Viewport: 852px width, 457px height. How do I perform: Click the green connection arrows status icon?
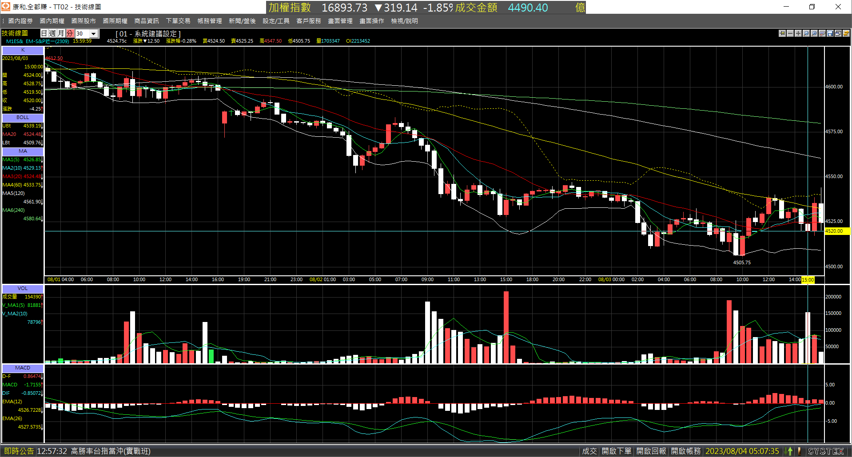pos(789,451)
